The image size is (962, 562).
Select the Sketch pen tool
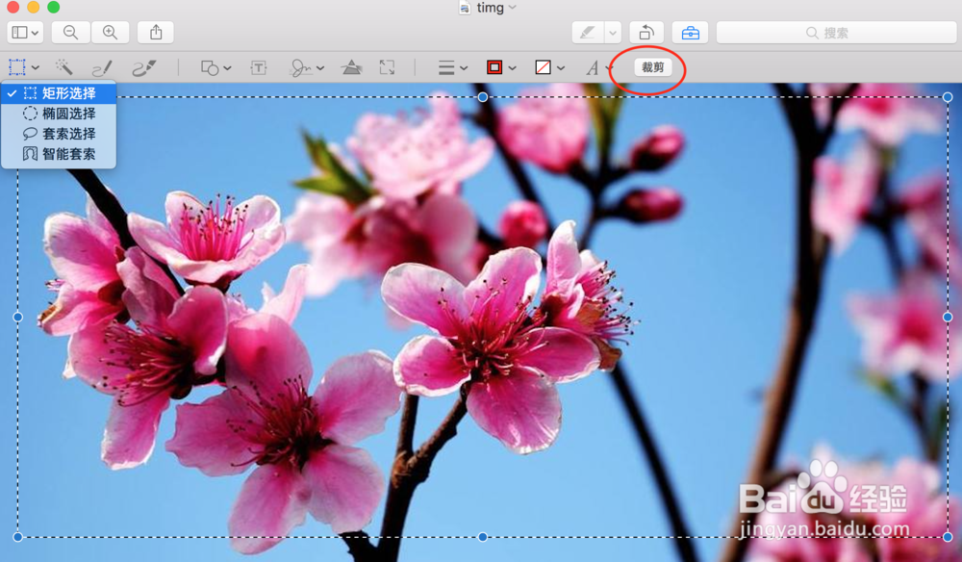coord(102,67)
